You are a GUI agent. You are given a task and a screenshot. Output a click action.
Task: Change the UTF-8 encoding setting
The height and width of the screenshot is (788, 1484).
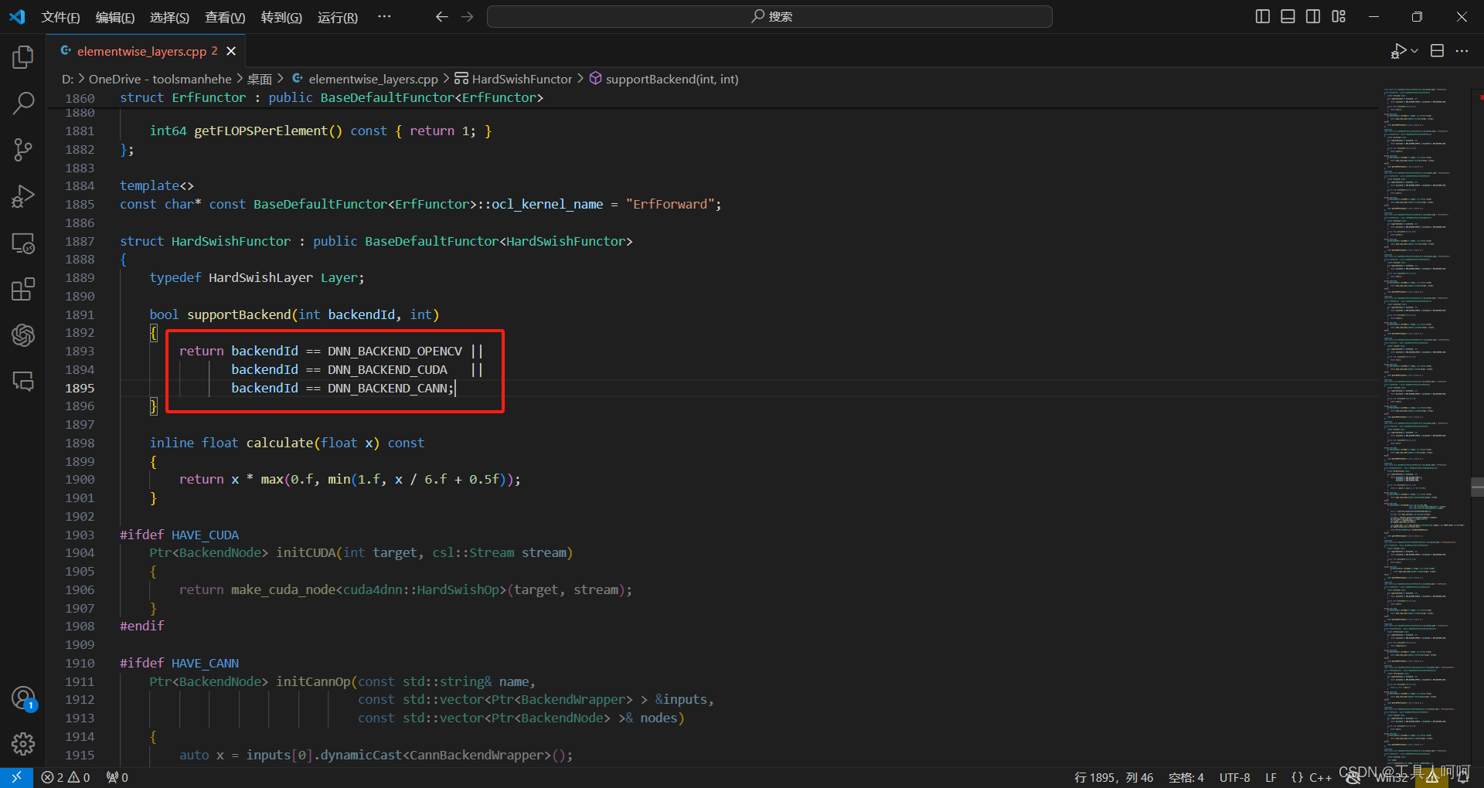1234,777
